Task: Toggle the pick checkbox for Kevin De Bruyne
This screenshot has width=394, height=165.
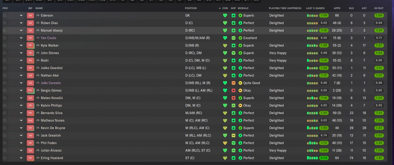Action: pyautogui.click(x=5, y=128)
